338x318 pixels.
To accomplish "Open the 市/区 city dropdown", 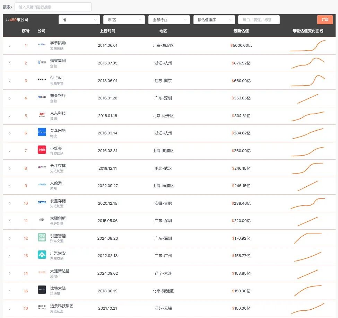I will pyautogui.click(x=124, y=20).
